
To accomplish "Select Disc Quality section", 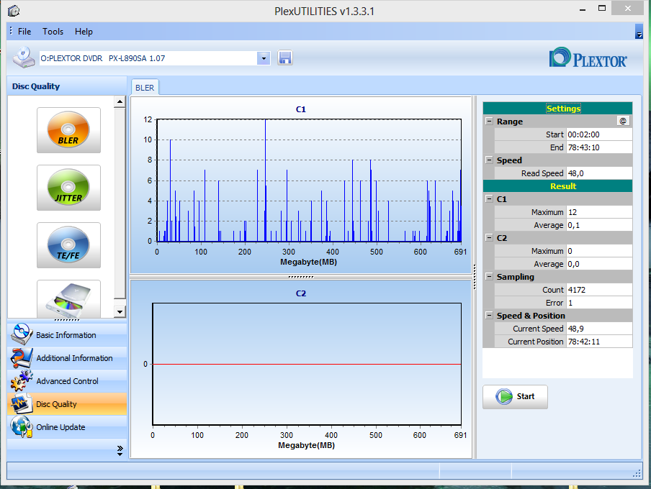I will pyautogui.click(x=67, y=404).
